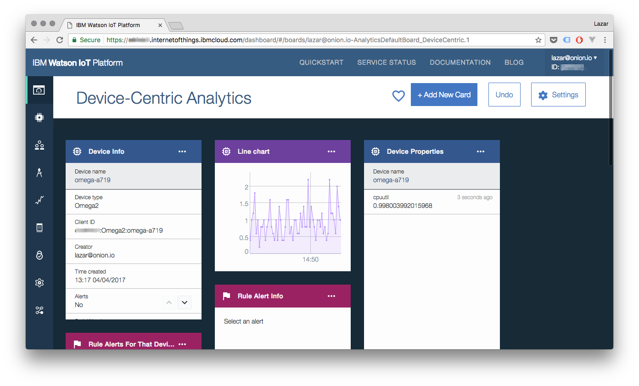639x386 pixels.
Task: Click the Add New Card button
Action: pyautogui.click(x=444, y=95)
